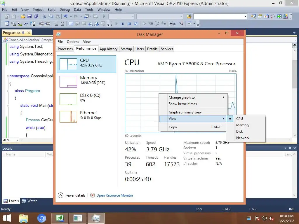Viewport: 299px width, 224px height.
Task: Click the Undo arrow icon
Action: click(x=66, y=16)
